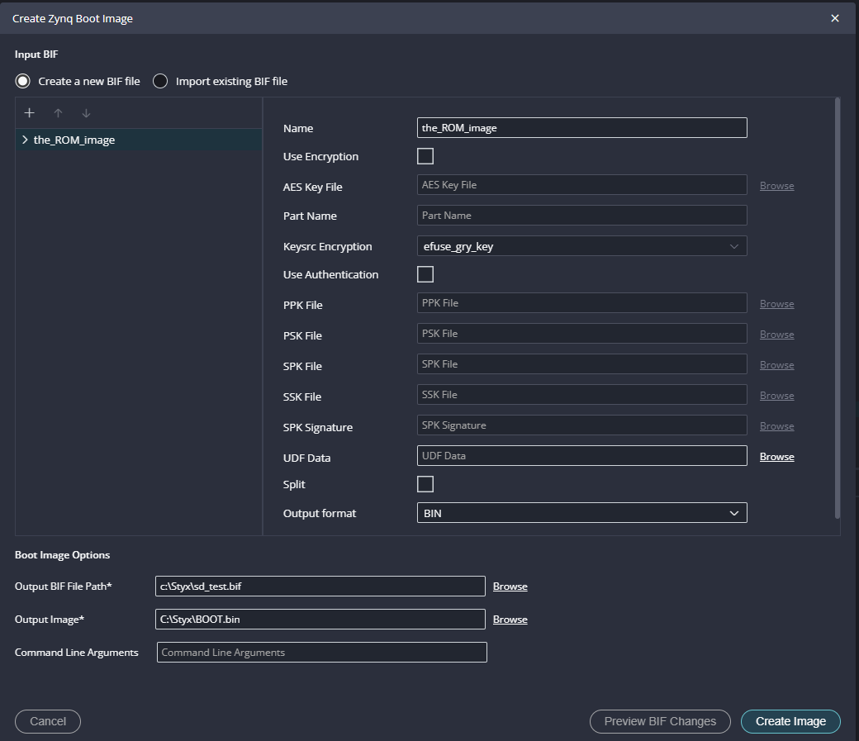Browse for the Output Image location
The image size is (859, 741).
pyautogui.click(x=510, y=620)
